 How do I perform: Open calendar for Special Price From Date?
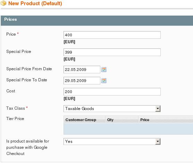coord(104,70)
